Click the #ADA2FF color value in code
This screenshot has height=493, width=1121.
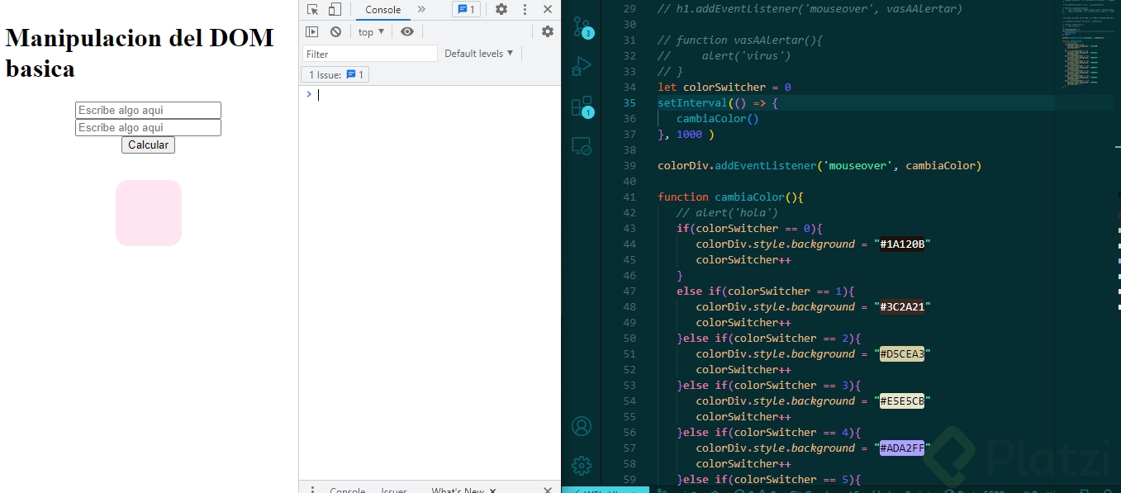(904, 448)
